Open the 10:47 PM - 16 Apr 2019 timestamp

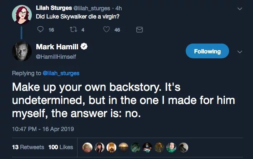coord(43,129)
